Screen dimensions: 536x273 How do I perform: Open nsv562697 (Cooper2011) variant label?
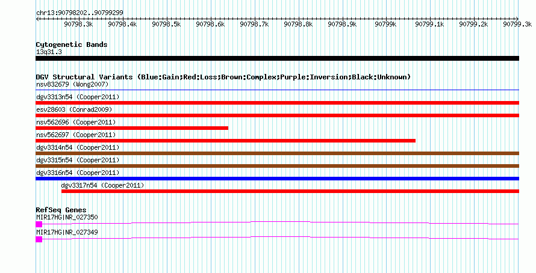76,135
